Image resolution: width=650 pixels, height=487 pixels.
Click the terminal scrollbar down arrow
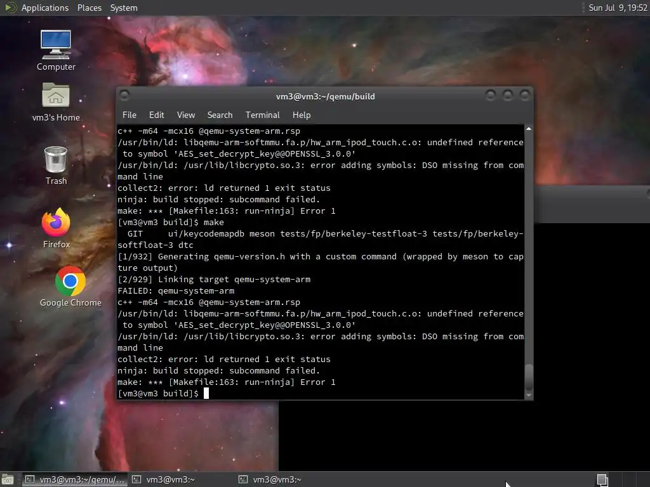(529, 395)
